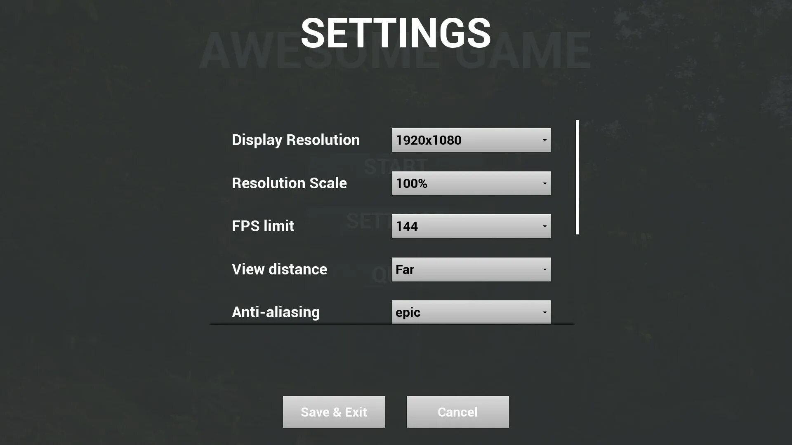792x445 pixels.
Task: Click the Save & Exit button
Action: click(x=334, y=412)
